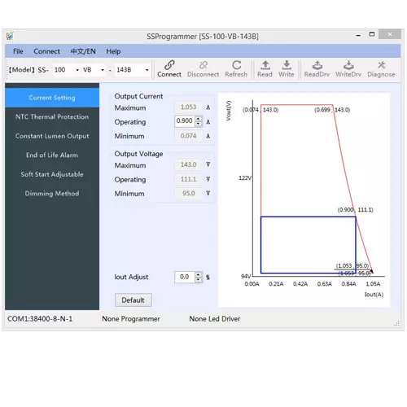The height and width of the screenshot is (407, 407).
Task: Open Soft Start Adjustable section
Action: click(x=52, y=174)
